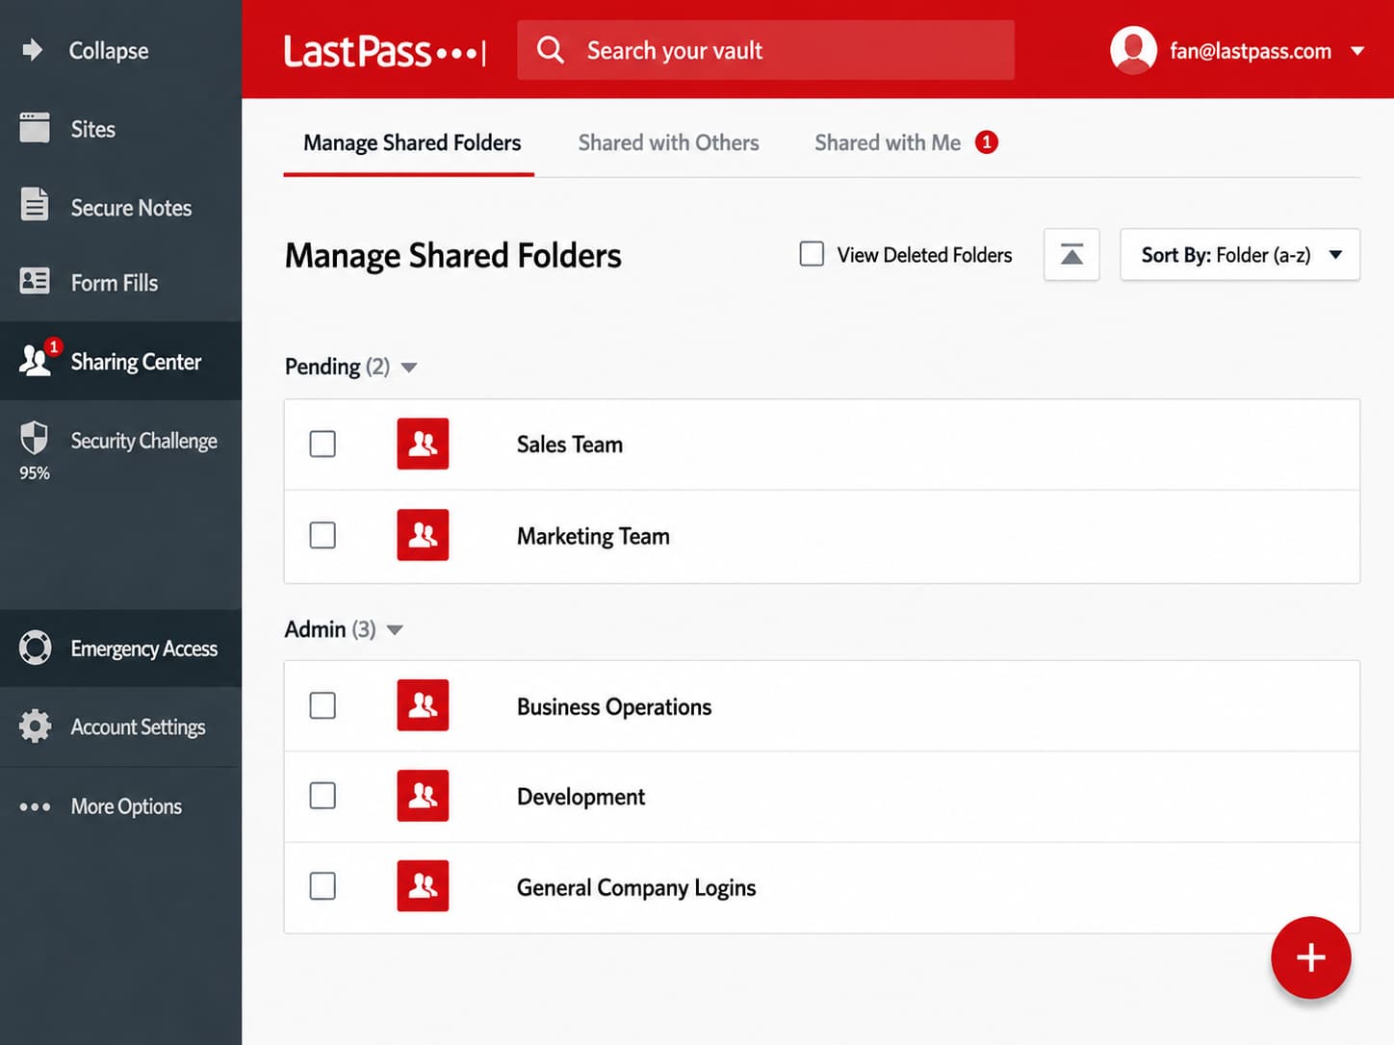
Task: Select the Development folder checkbox
Action: (323, 796)
